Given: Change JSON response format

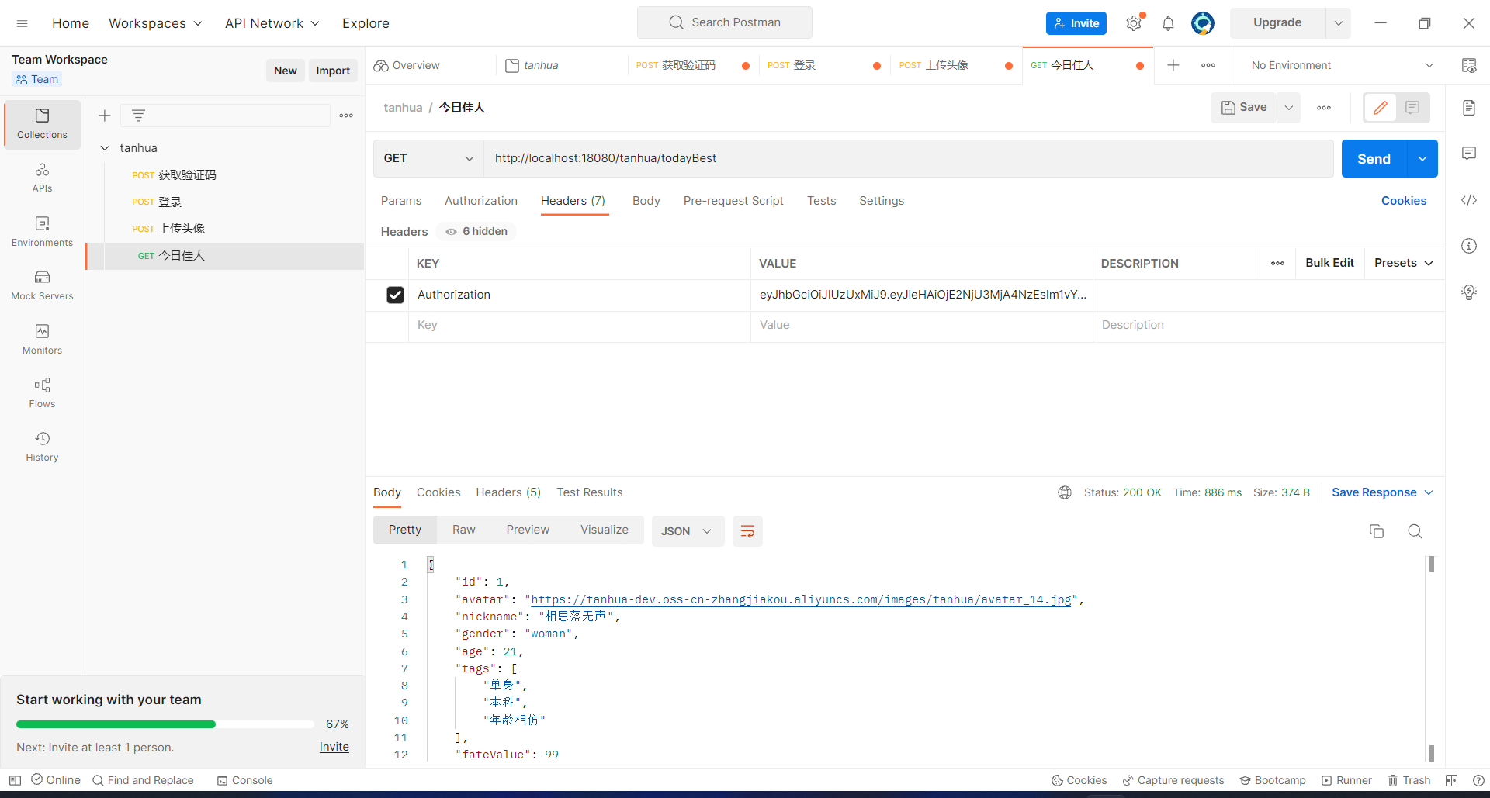Looking at the screenshot, I should coord(687,531).
